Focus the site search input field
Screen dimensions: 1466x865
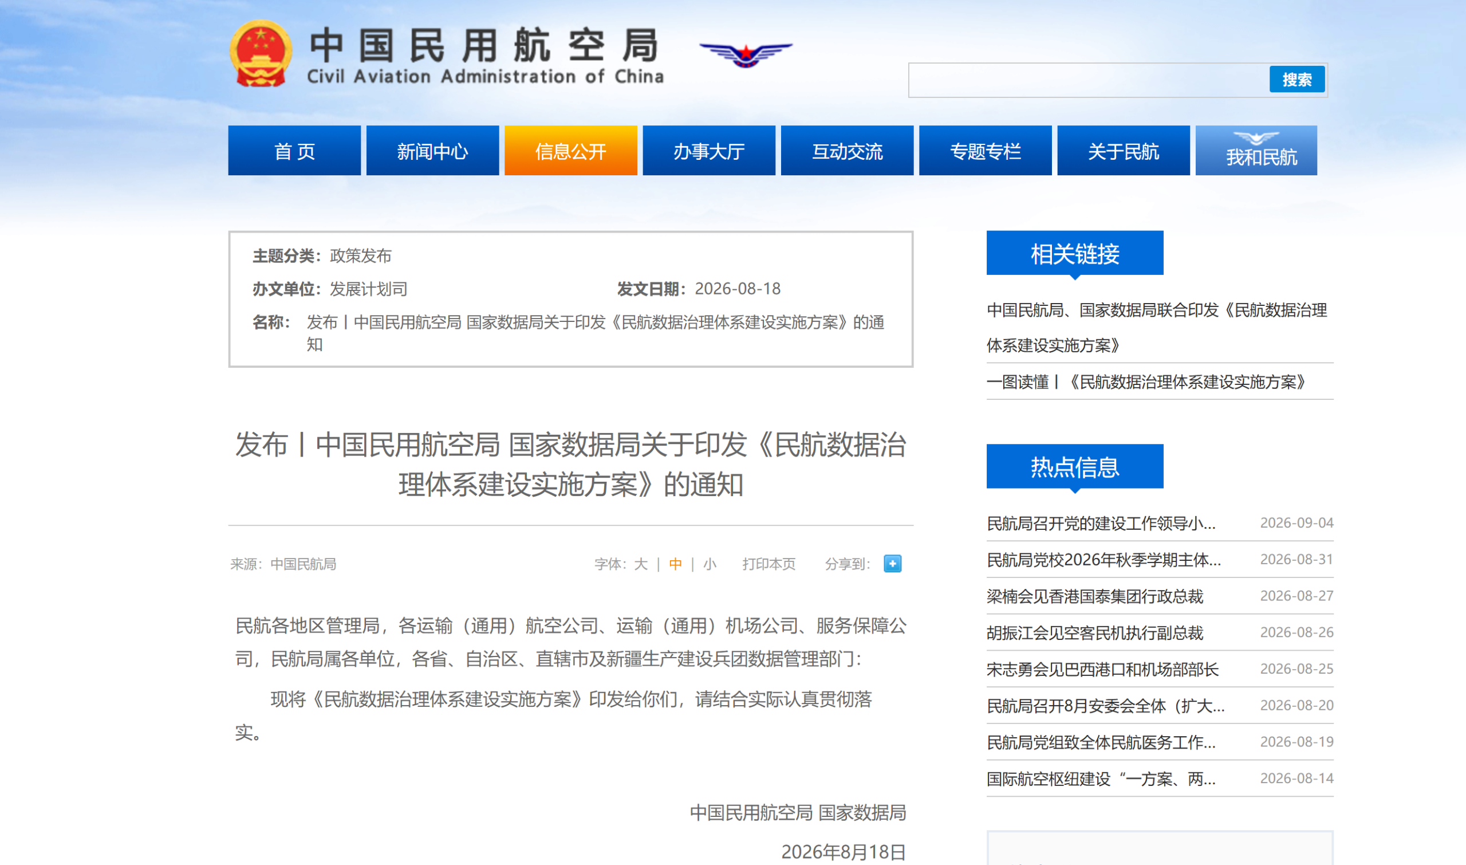[1089, 80]
